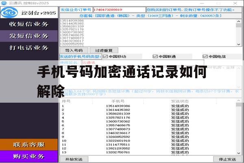244x163 pixels.
Task: Open 收短信业务 menu item
Action: (x=29, y=24)
